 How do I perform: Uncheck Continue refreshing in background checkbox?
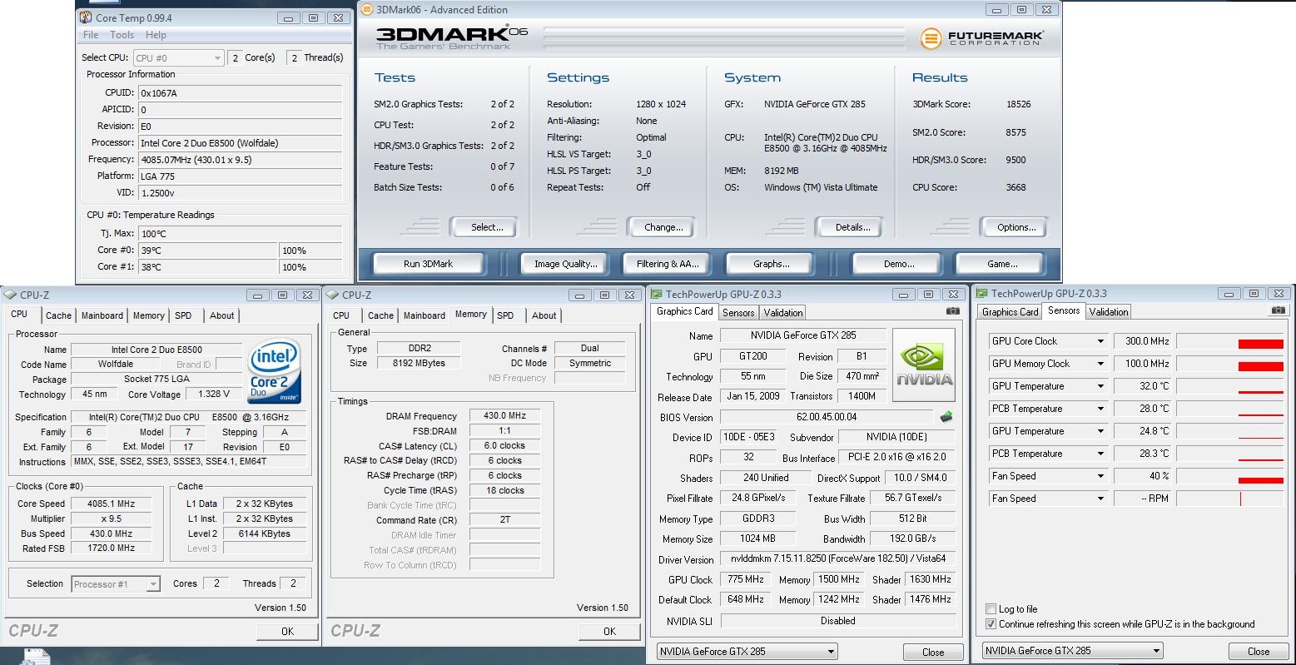click(x=991, y=623)
